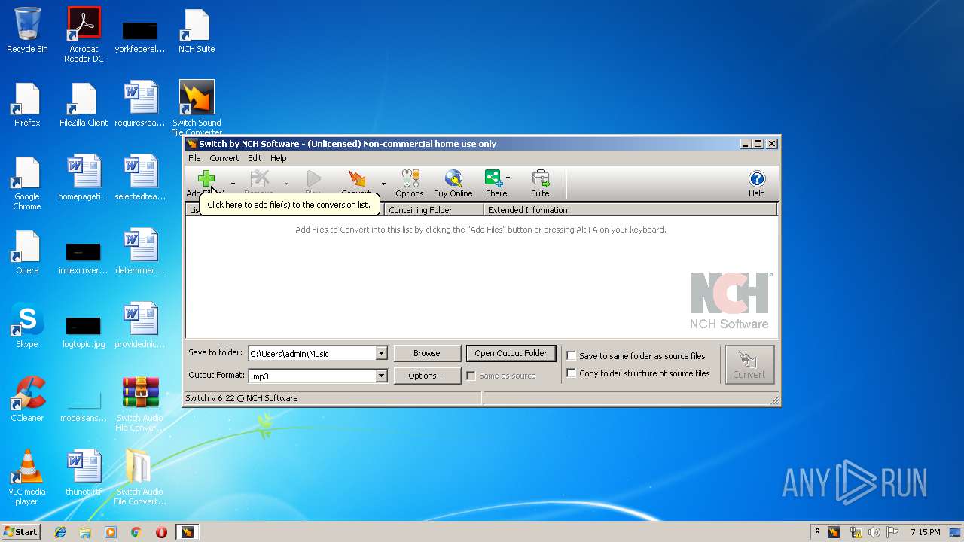Viewport: 964px width, 542px height.
Task: Open the Windows Start menu
Action: 21,532
